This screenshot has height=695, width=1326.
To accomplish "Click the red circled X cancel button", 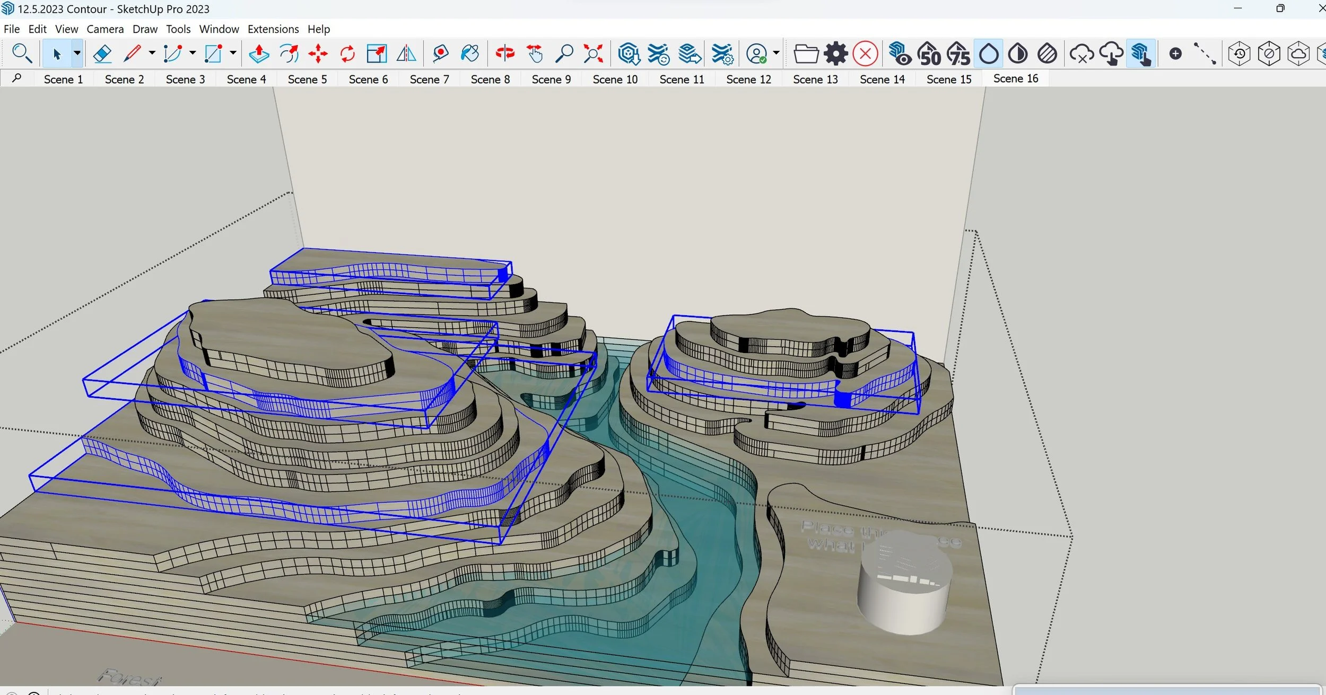I will point(865,54).
